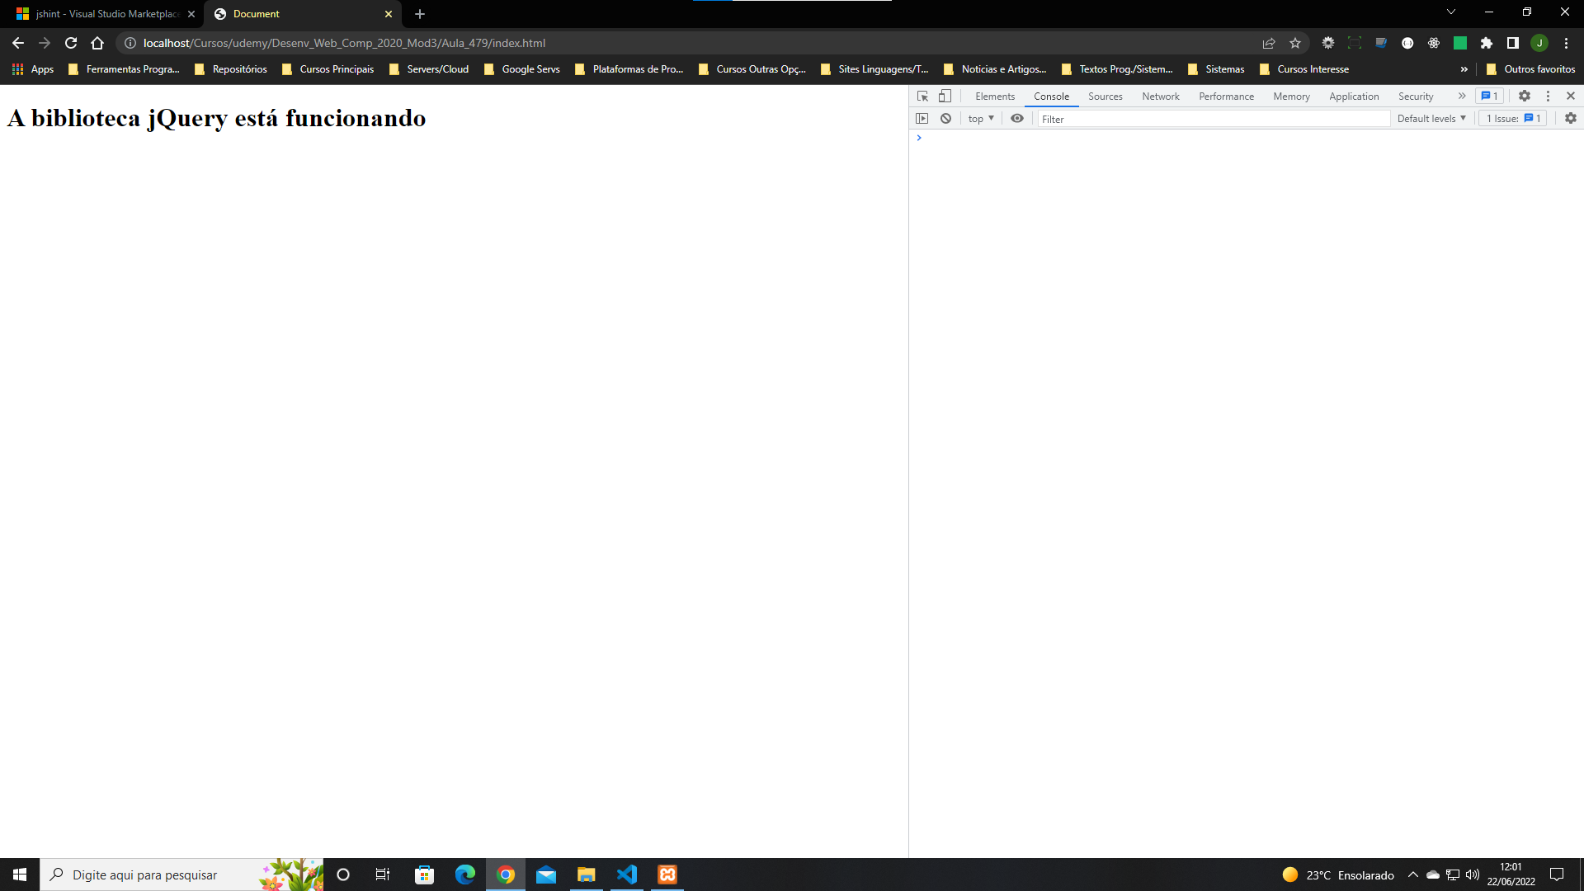Viewport: 1584px width, 891px height.
Task: Close the Document browser tab
Action: (x=389, y=14)
